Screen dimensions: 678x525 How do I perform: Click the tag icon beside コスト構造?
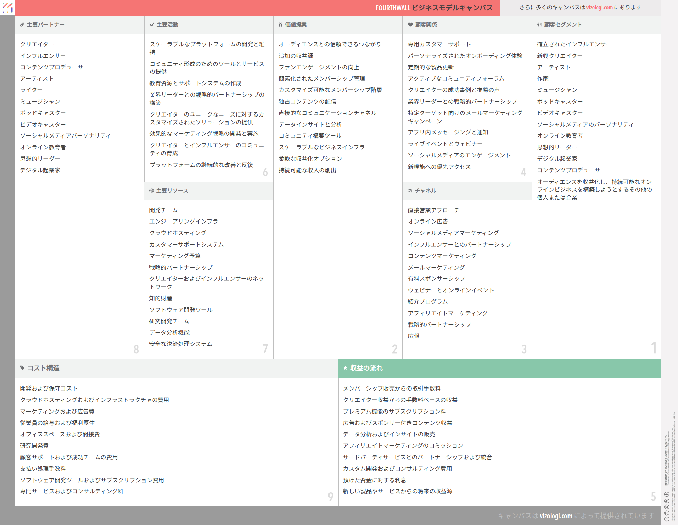pos(22,368)
